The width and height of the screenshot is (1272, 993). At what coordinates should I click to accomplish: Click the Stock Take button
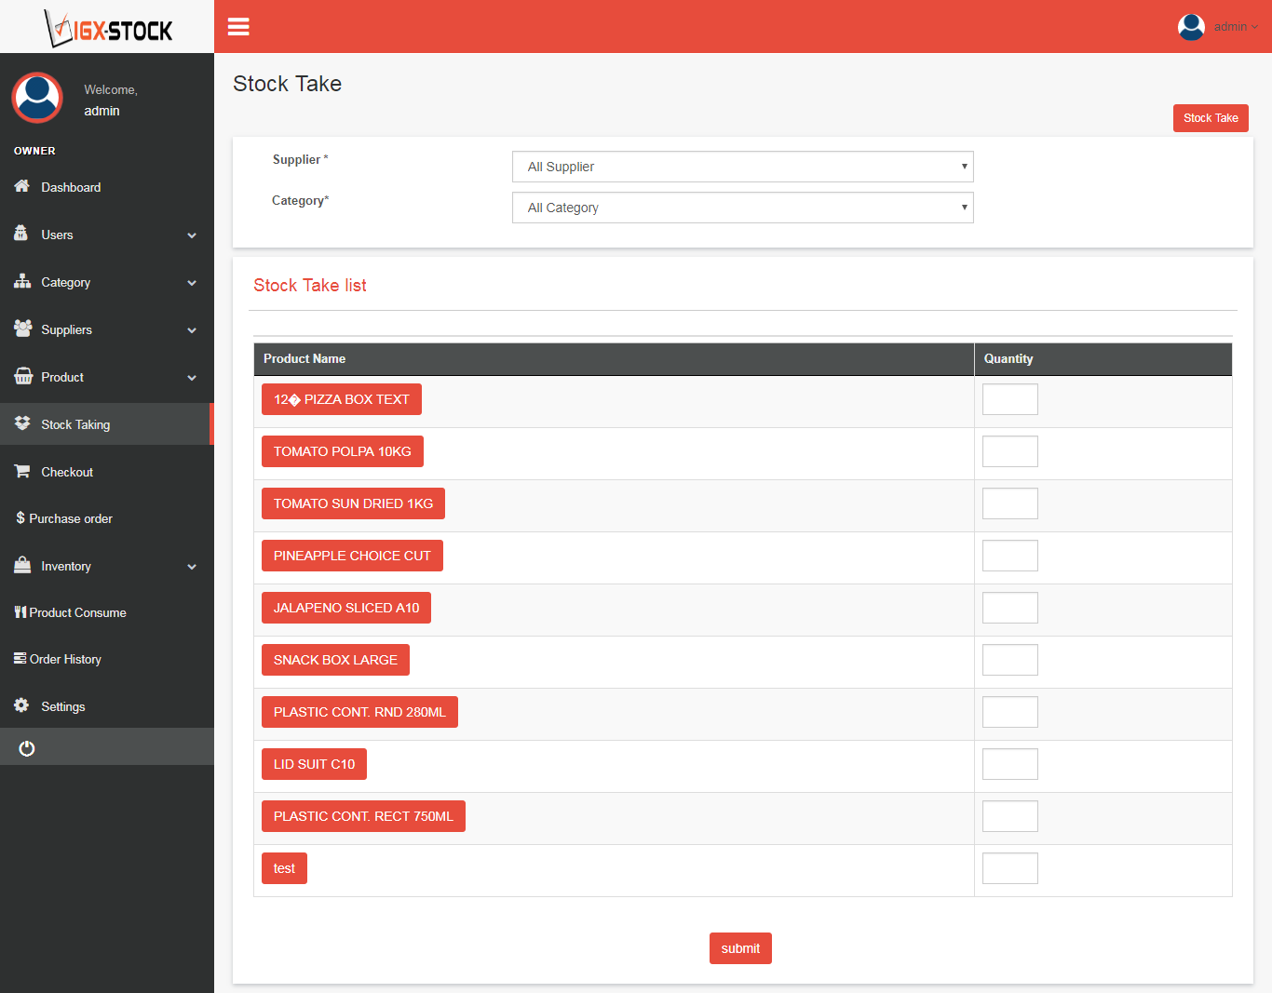pos(1211,118)
